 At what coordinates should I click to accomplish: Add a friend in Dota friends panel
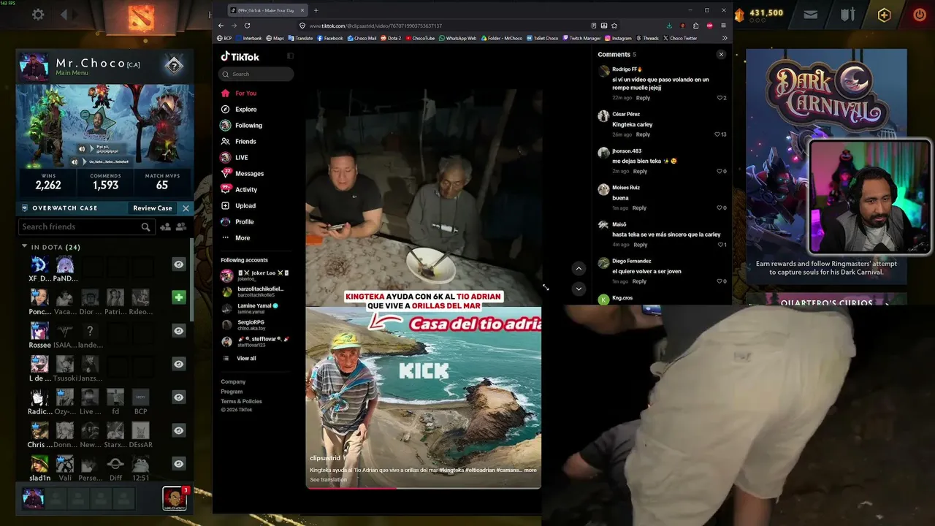(165, 227)
